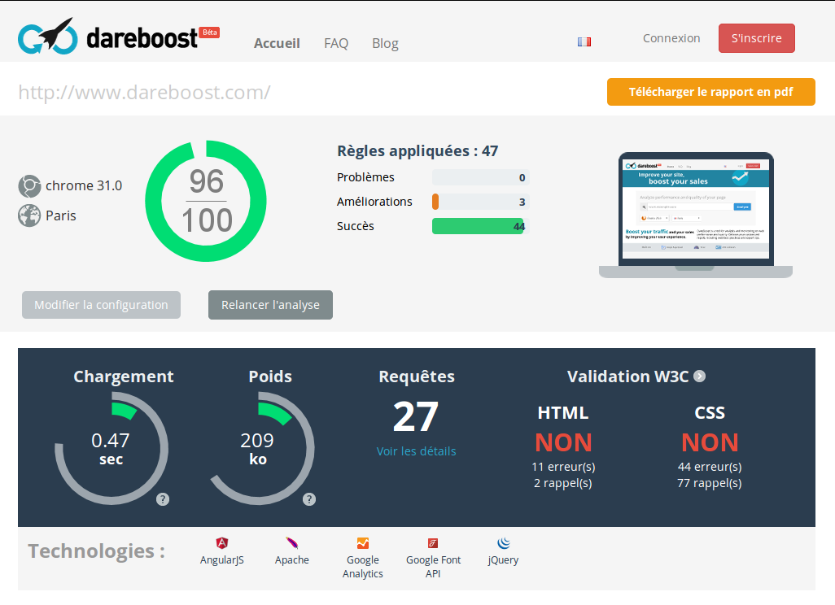Screen dimensions: 835x605
Task: Click the help icon under Chargement gauge
Action: click(x=163, y=499)
